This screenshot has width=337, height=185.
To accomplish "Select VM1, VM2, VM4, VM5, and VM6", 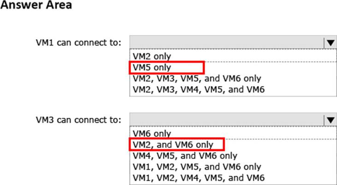I will pyautogui.click(x=198, y=178).
